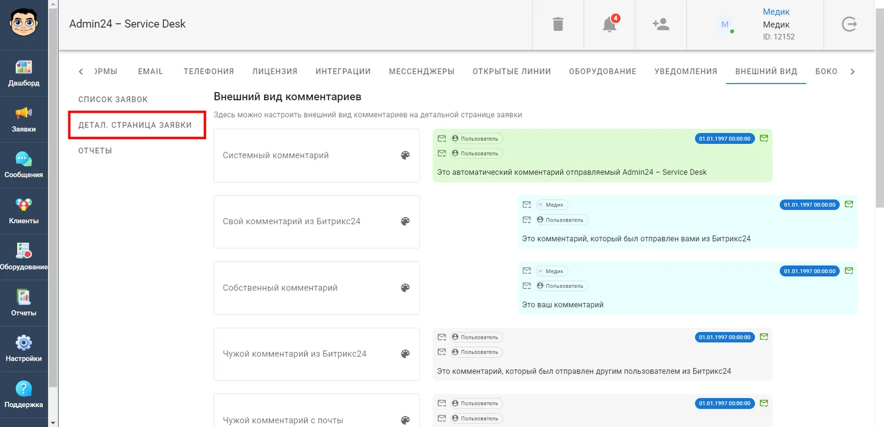Open palette for Собственный комментарий
884x427 pixels.
pyautogui.click(x=405, y=288)
